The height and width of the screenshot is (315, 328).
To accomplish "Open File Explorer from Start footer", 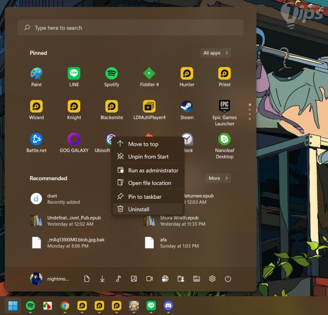I will click(x=196, y=278).
